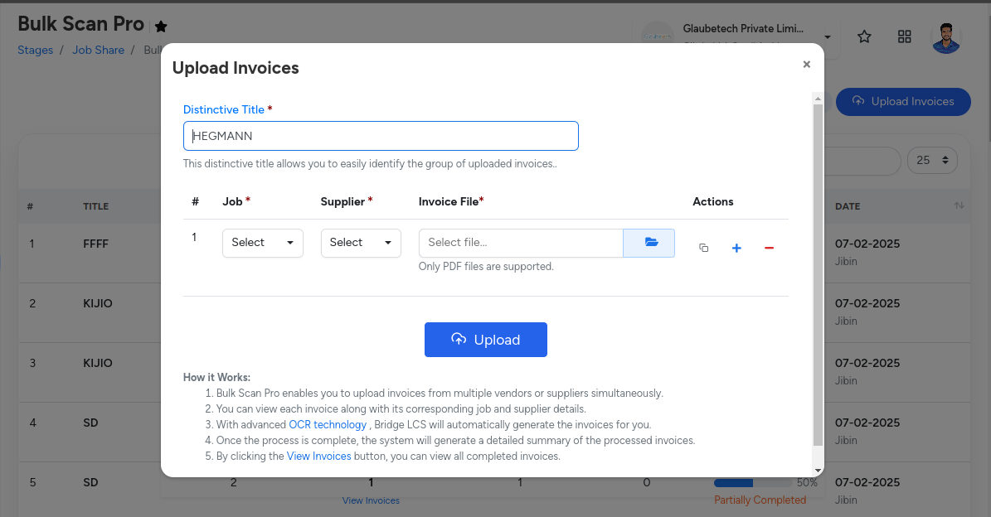Image resolution: width=991 pixels, height=517 pixels.
Task: Open the user profile avatar
Action: pos(945,37)
